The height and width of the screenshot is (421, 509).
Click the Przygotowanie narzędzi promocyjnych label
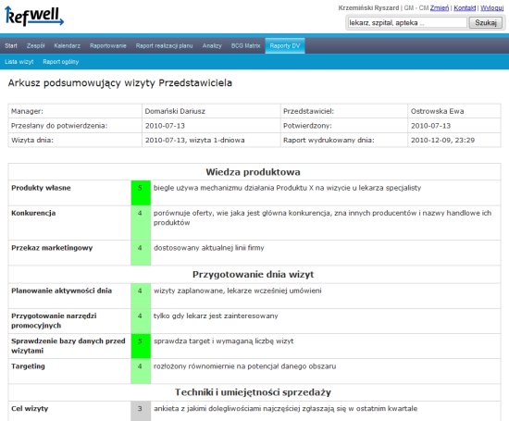pos(54,321)
